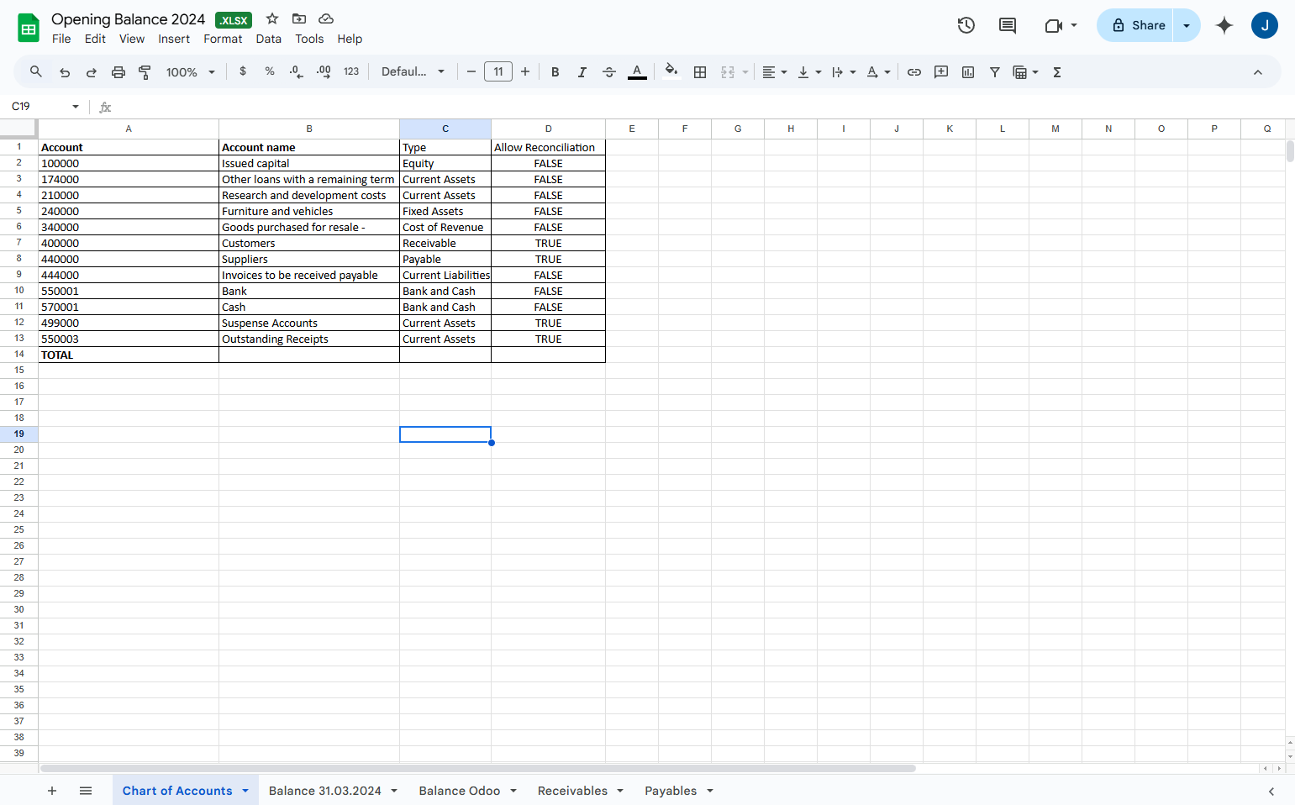Hide the menus with collapse chevron
Screen dimensions: 1295x805
1258,72
